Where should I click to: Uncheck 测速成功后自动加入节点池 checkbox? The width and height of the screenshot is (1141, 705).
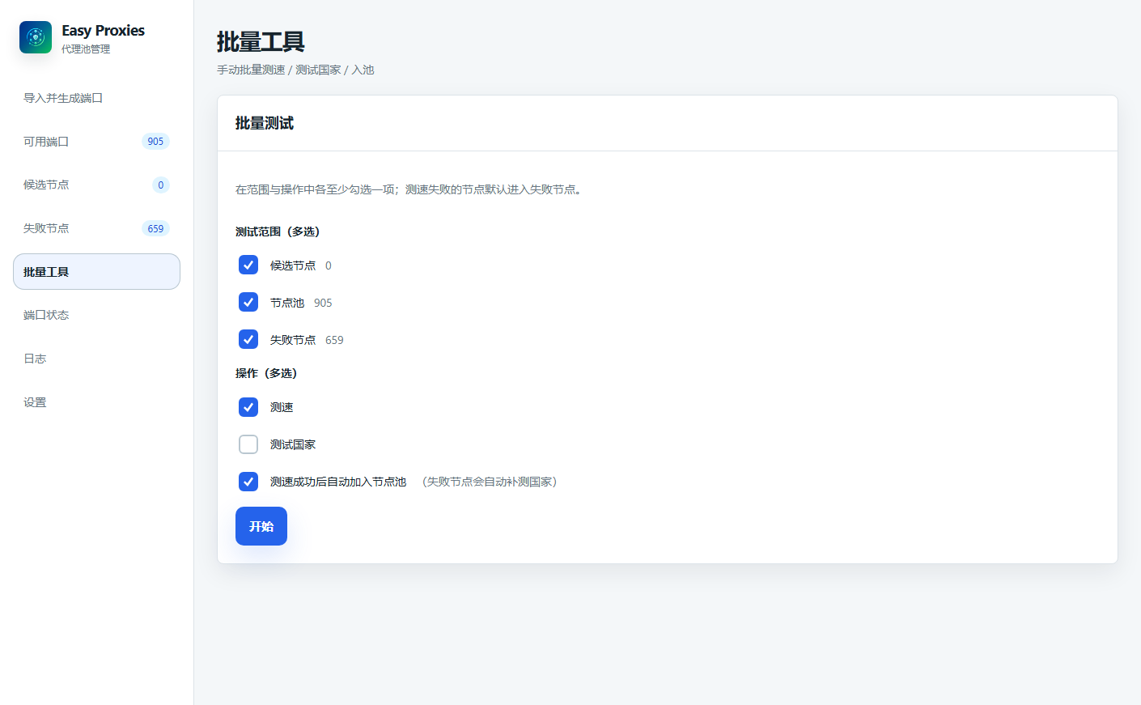click(248, 482)
